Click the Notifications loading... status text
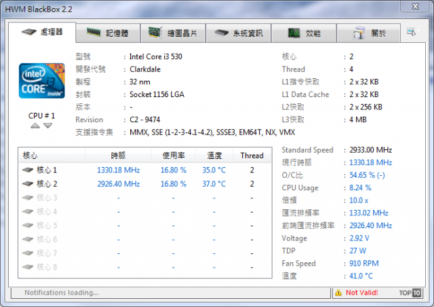434x307 pixels. [x=62, y=293]
